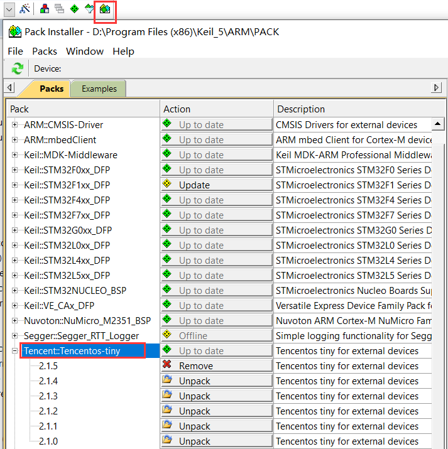Open the Help menu
Viewport: 448px width, 449px height.
123,51
